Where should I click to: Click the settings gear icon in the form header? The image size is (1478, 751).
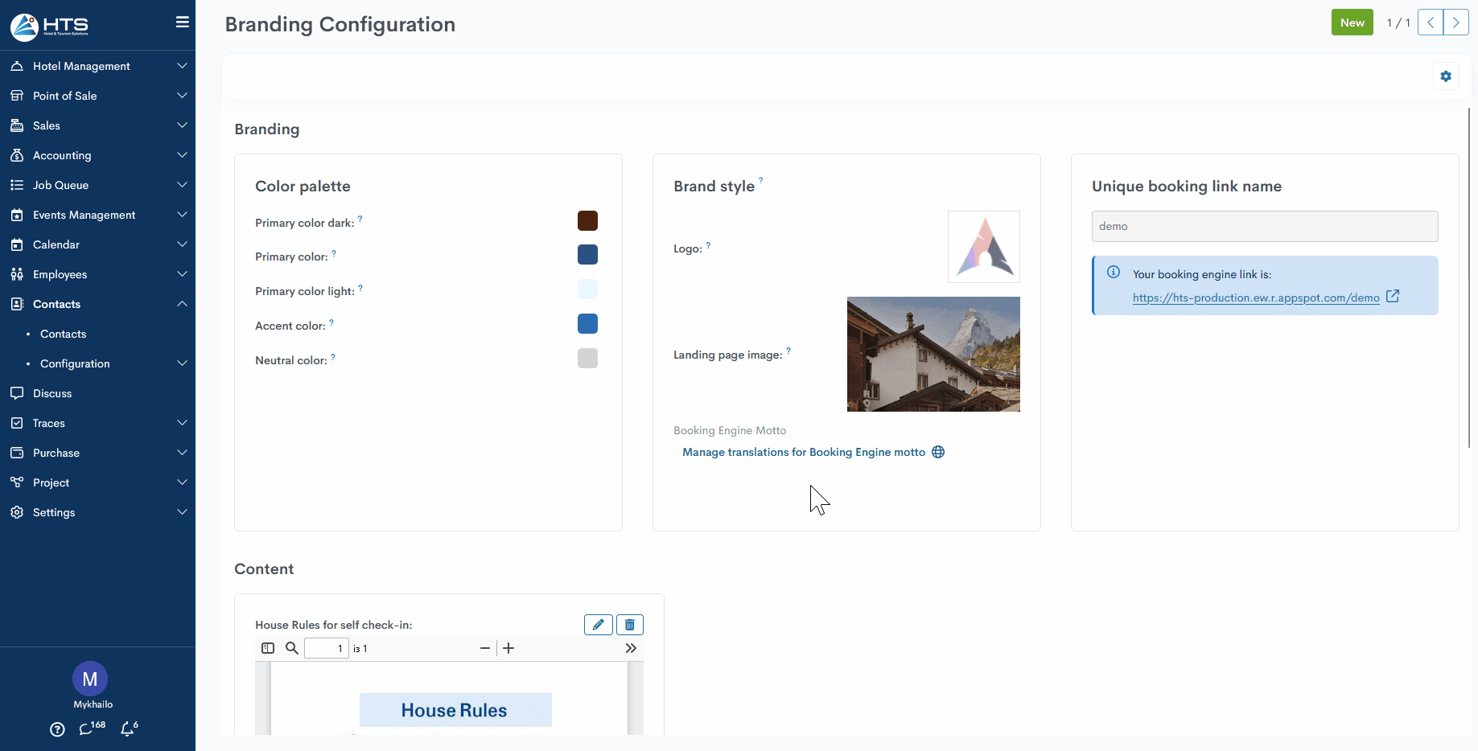pyautogui.click(x=1446, y=76)
